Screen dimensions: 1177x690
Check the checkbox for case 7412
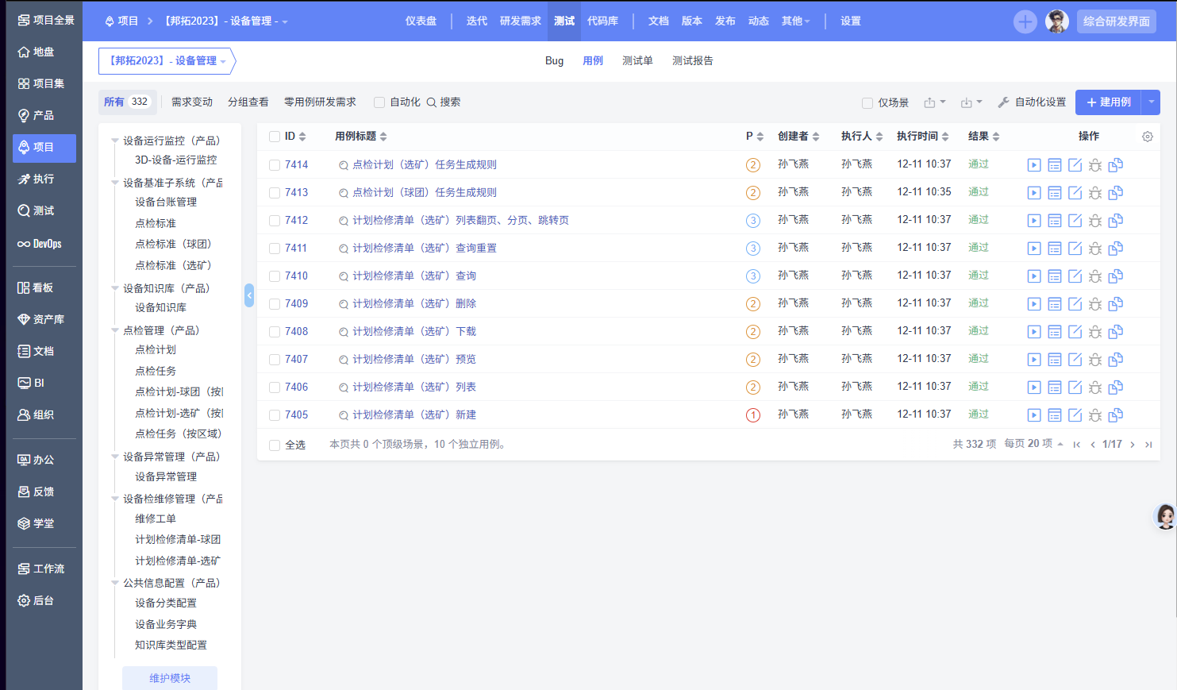[x=275, y=221]
